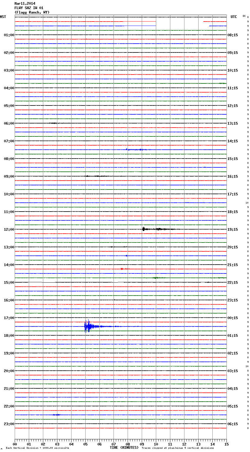
Task: Select the 02:00 MST time label
Action: pos(9,53)
